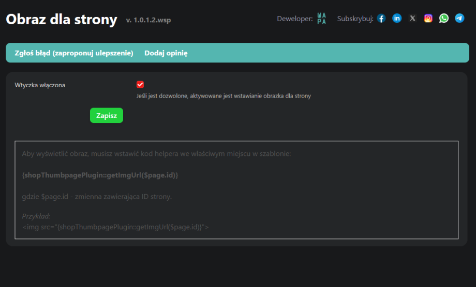Click the LinkedIn icon
Image resolution: width=476 pixels, height=287 pixels.
pyautogui.click(x=397, y=19)
